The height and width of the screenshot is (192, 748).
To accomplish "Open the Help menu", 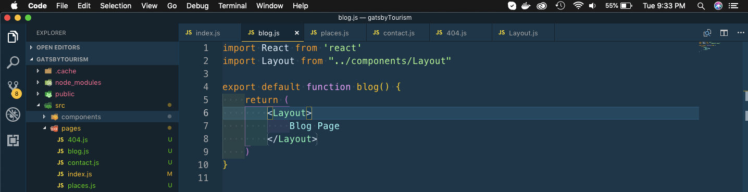I will 301,6.
